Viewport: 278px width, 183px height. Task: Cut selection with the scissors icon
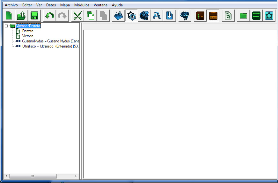pos(77,16)
